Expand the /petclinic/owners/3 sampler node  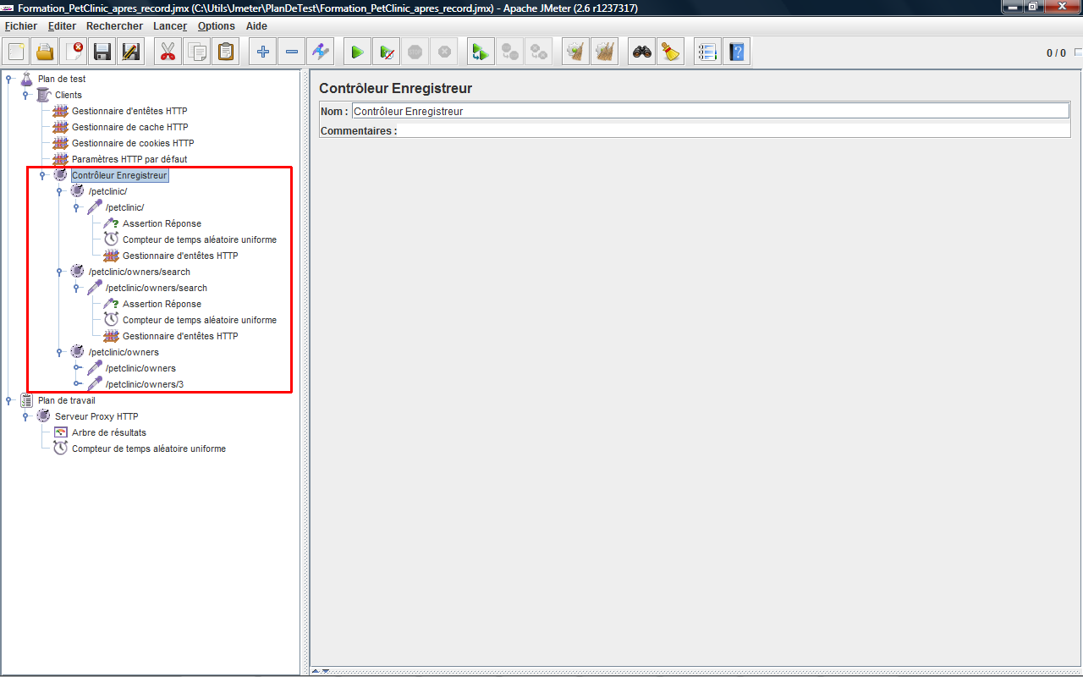76,384
